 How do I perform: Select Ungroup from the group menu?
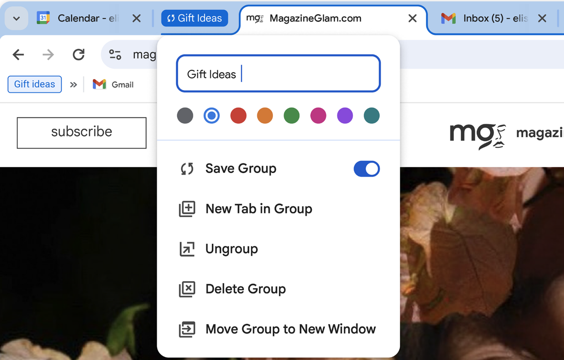click(x=231, y=248)
